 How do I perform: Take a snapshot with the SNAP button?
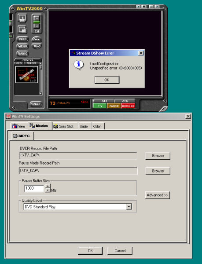click(x=36, y=104)
